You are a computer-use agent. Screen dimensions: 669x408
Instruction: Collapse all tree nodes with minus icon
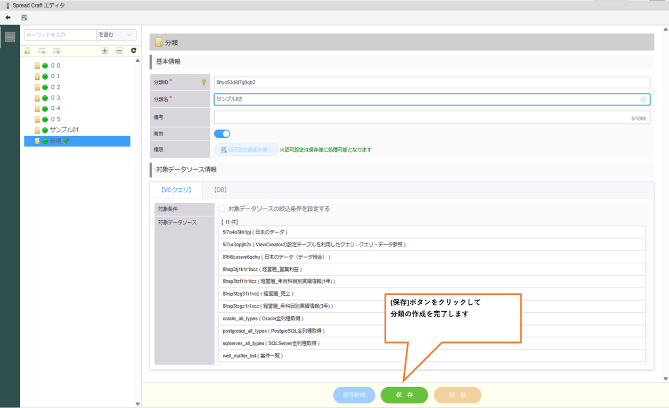click(x=119, y=51)
